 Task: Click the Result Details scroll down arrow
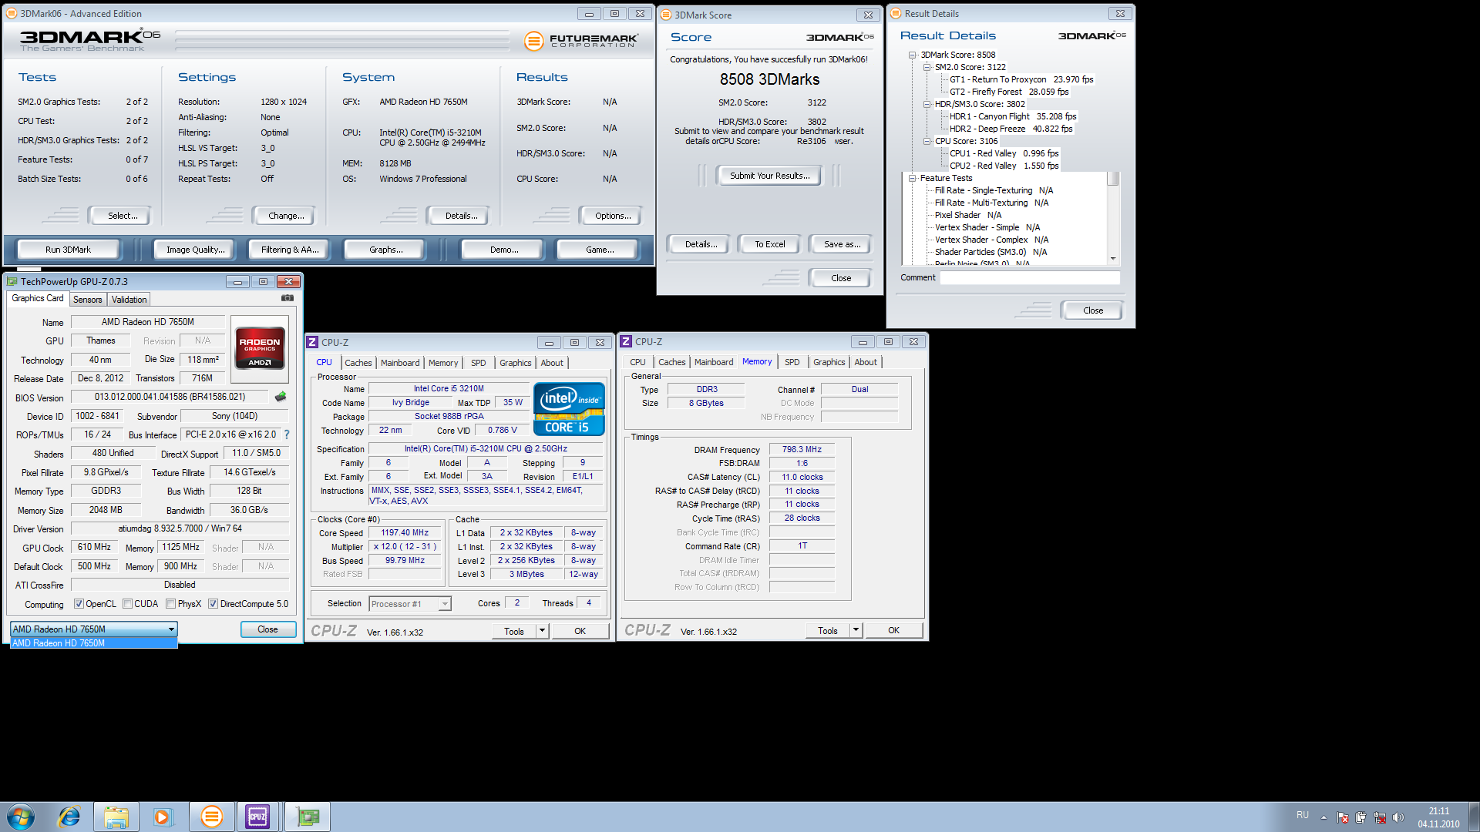1113,259
